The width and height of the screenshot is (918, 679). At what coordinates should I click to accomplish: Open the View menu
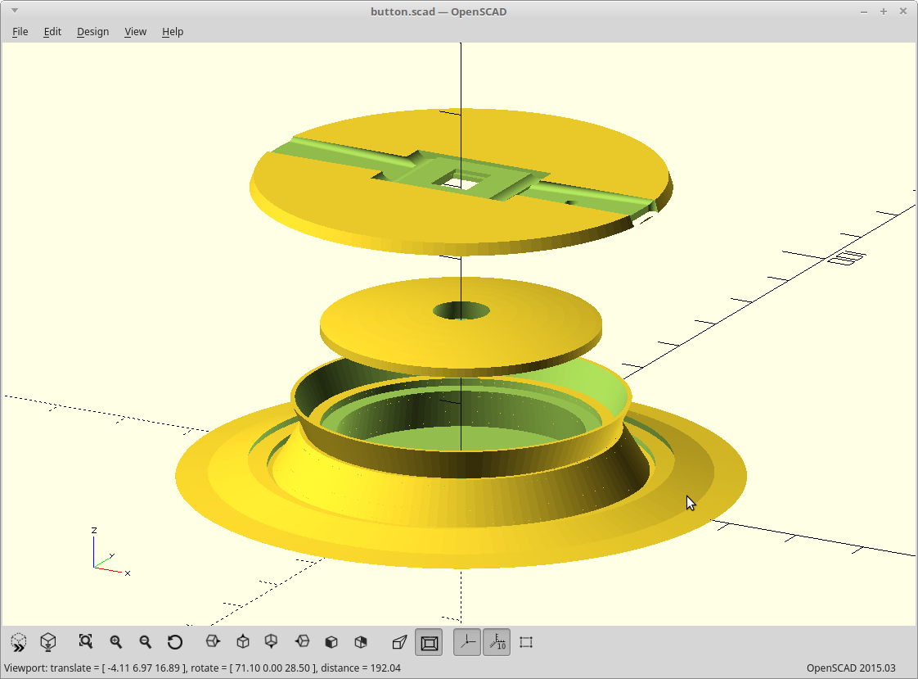(x=135, y=32)
